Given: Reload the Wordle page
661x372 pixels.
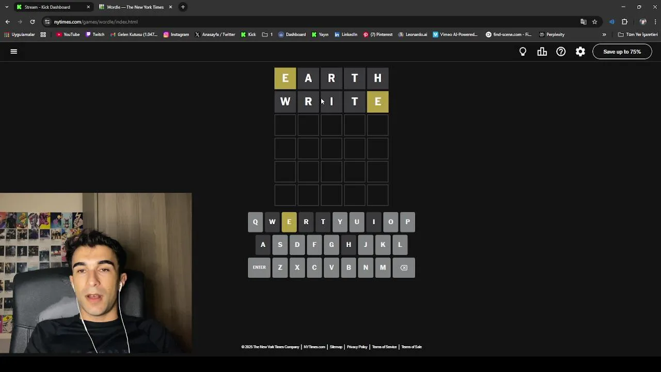Looking at the screenshot, I should (x=32, y=22).
